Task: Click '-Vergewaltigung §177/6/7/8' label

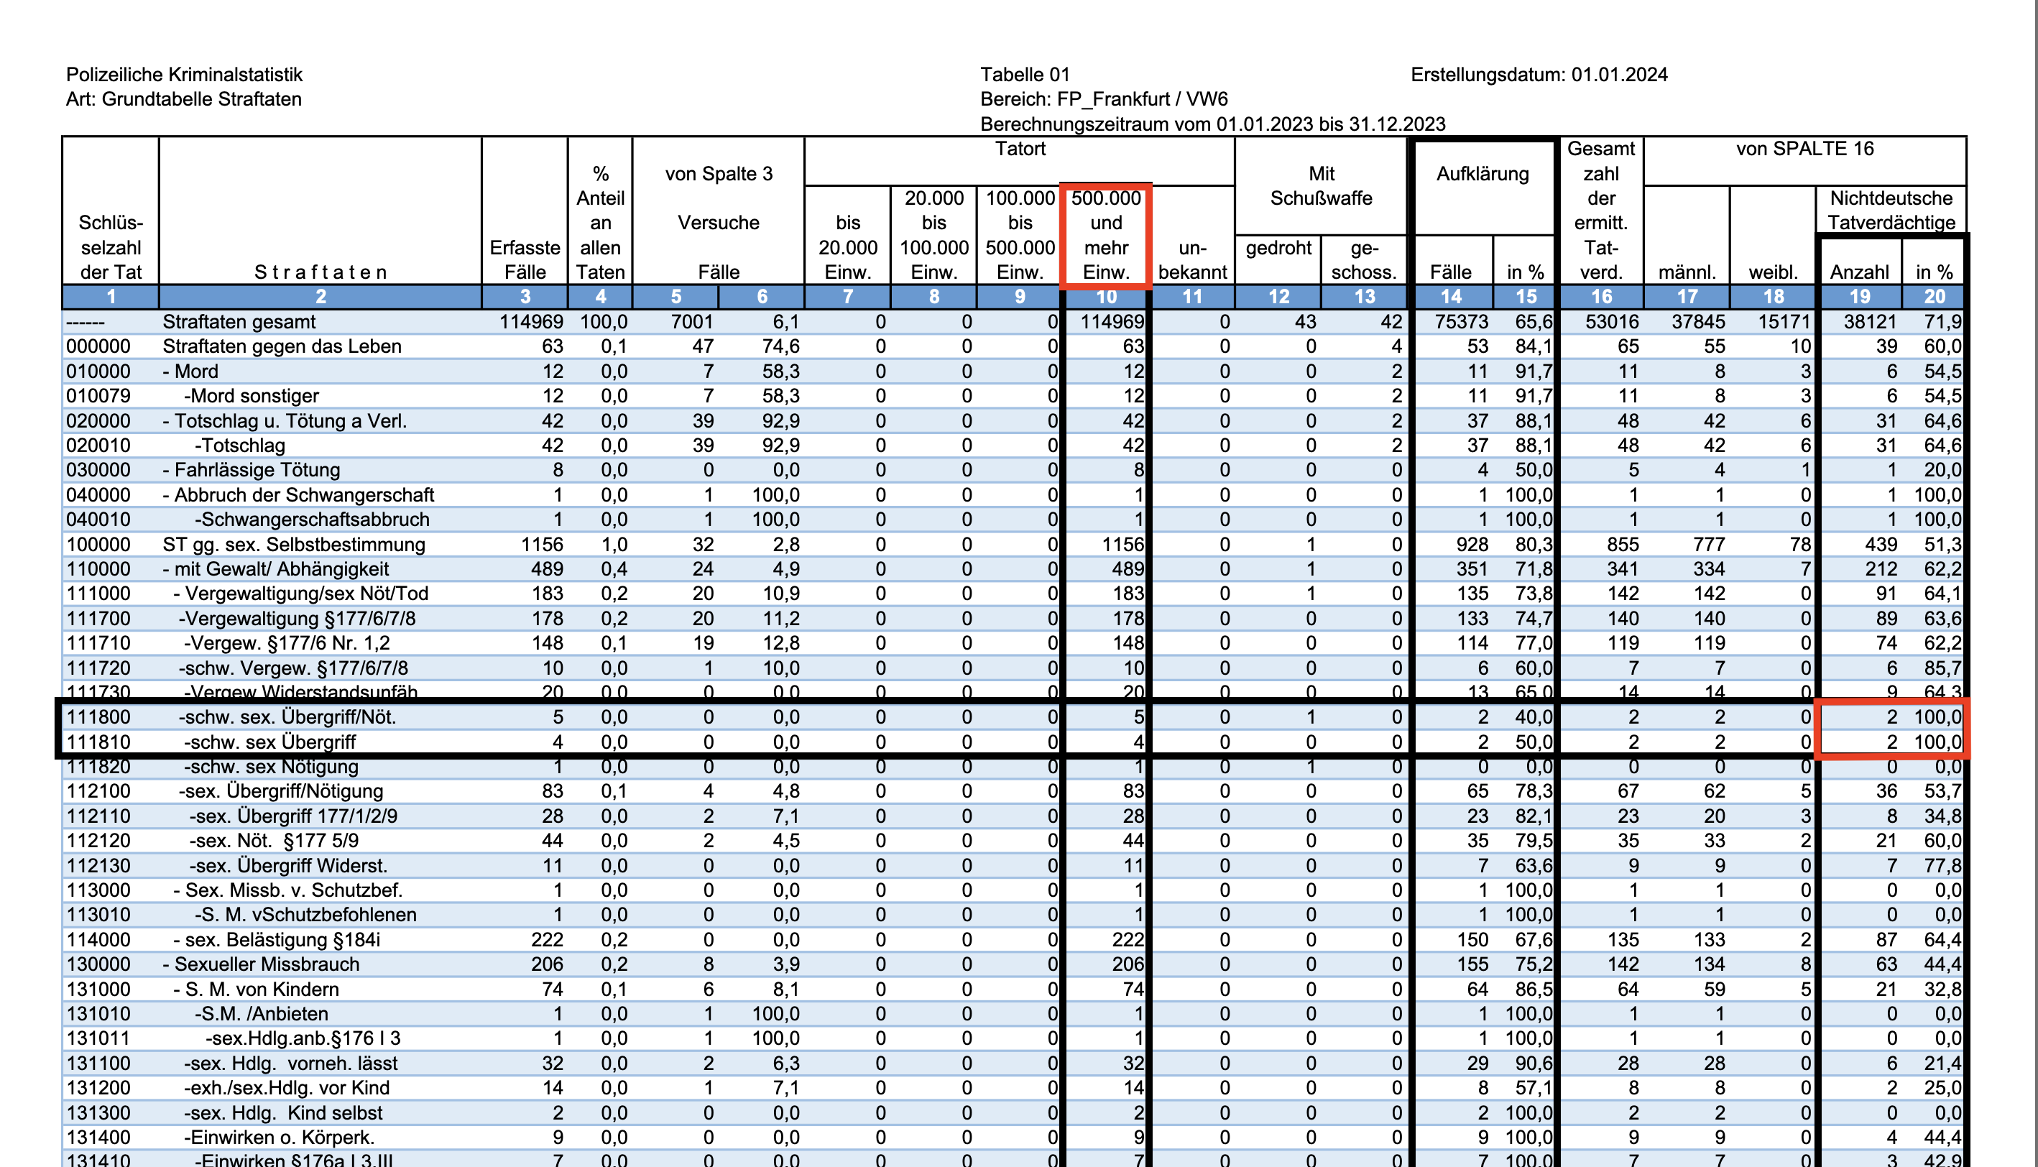Action: pyautogui.click(x=298, y=619)
